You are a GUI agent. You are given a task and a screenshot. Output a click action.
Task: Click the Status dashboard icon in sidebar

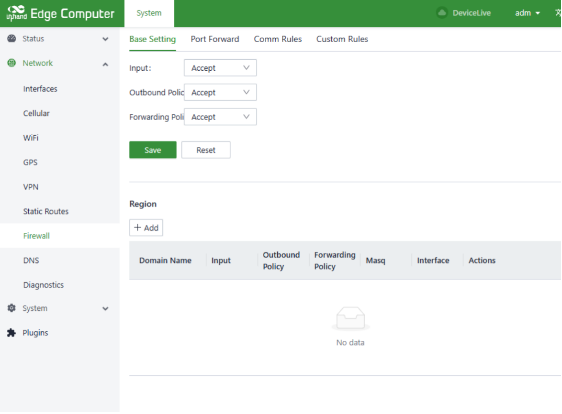tap(12, 39)
